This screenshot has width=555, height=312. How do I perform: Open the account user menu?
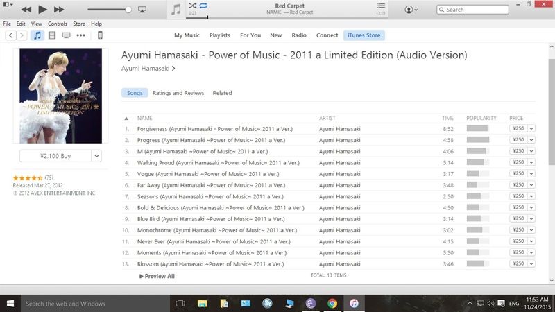pos(411,10)
